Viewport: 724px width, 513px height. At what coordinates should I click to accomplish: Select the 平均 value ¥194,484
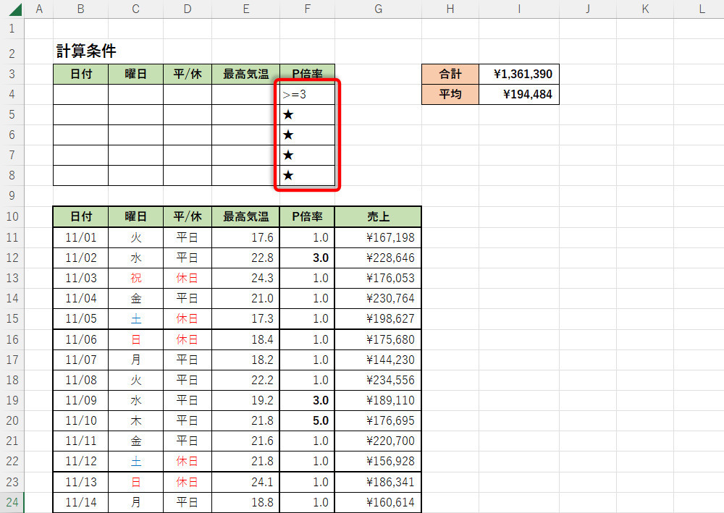[x=518, y=94]
